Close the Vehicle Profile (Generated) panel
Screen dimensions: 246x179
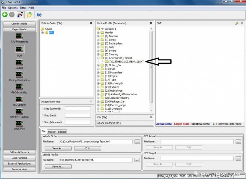[151, 23]
